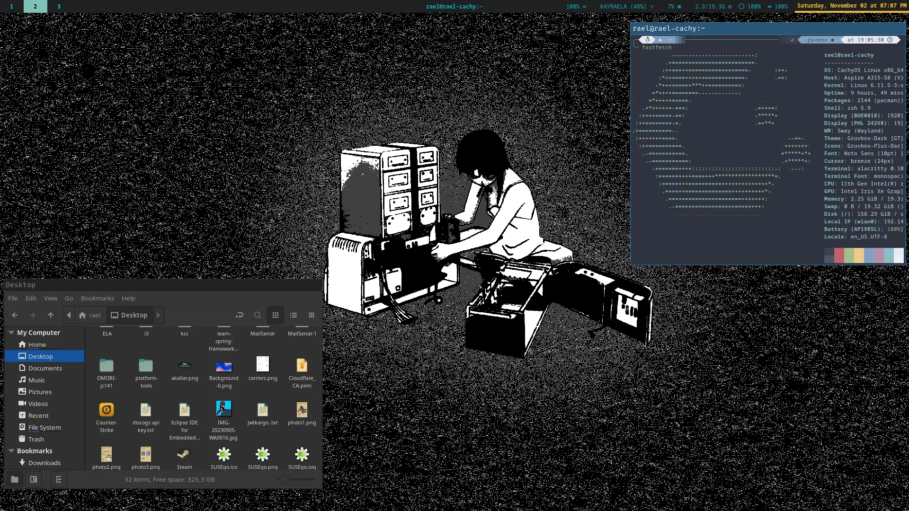This screenshot has height=511, width=909.
Task: Switch to icon view mode
Action: click(x=276, y=315)
